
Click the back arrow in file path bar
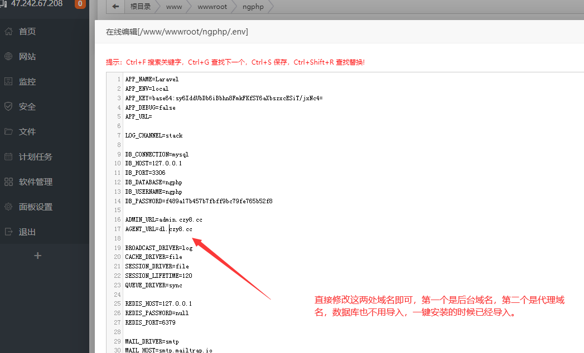click(x=115, y=7)
